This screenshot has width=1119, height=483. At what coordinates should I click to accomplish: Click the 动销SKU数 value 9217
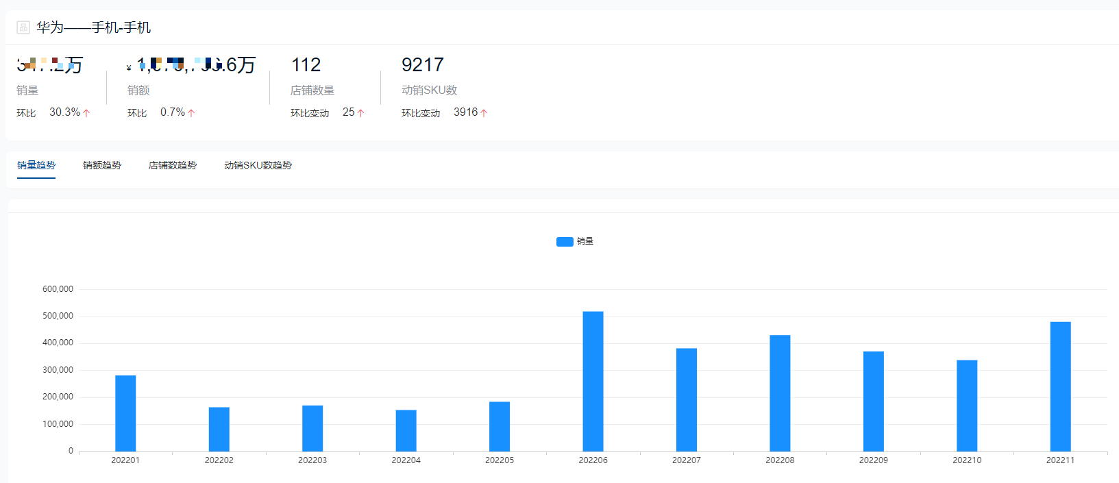coord(423,65)
